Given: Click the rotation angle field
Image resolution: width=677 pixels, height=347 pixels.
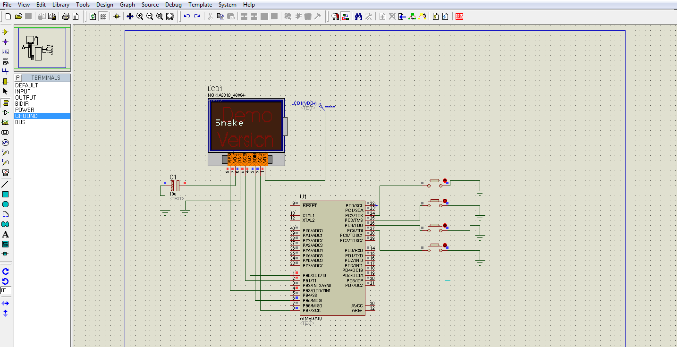Looking at the screenshot, I should [x=6, y=290].
